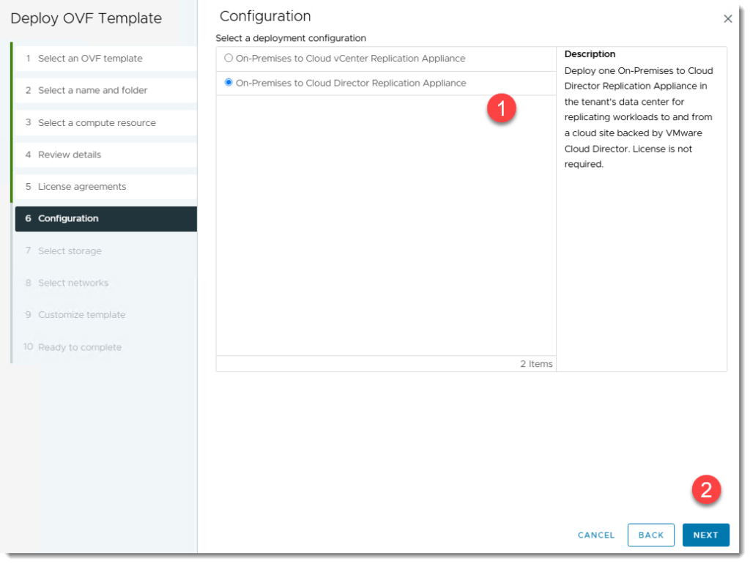Click the red annotation marker 2
The width and height of the screenshot is (750, 564).
pyautogui.click(x=706, y=490)
